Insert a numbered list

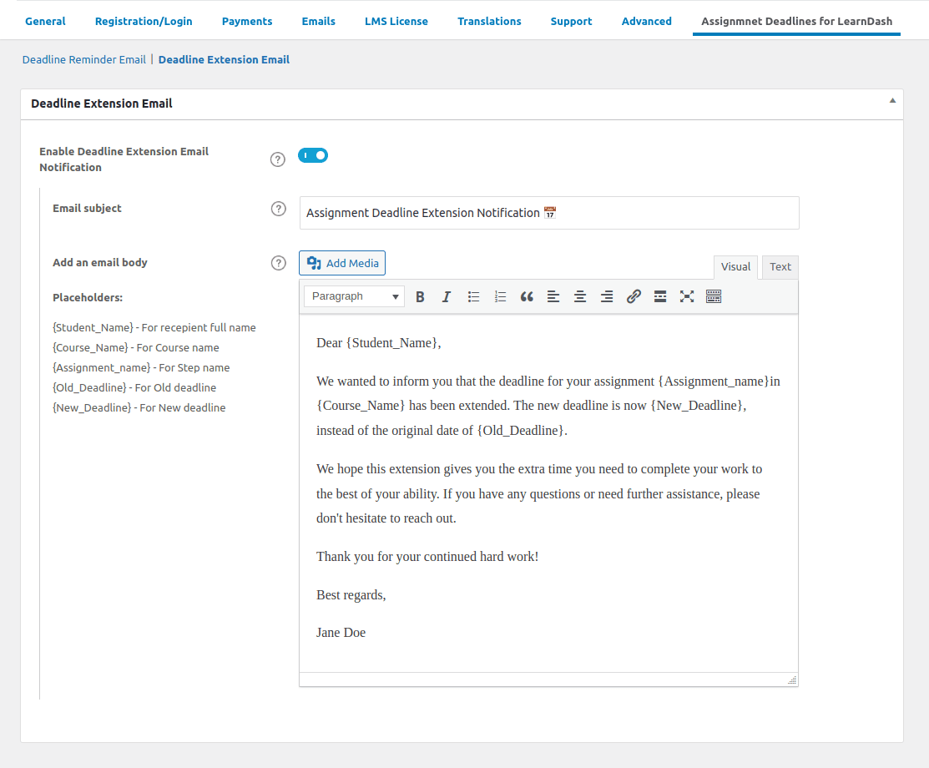500,296
